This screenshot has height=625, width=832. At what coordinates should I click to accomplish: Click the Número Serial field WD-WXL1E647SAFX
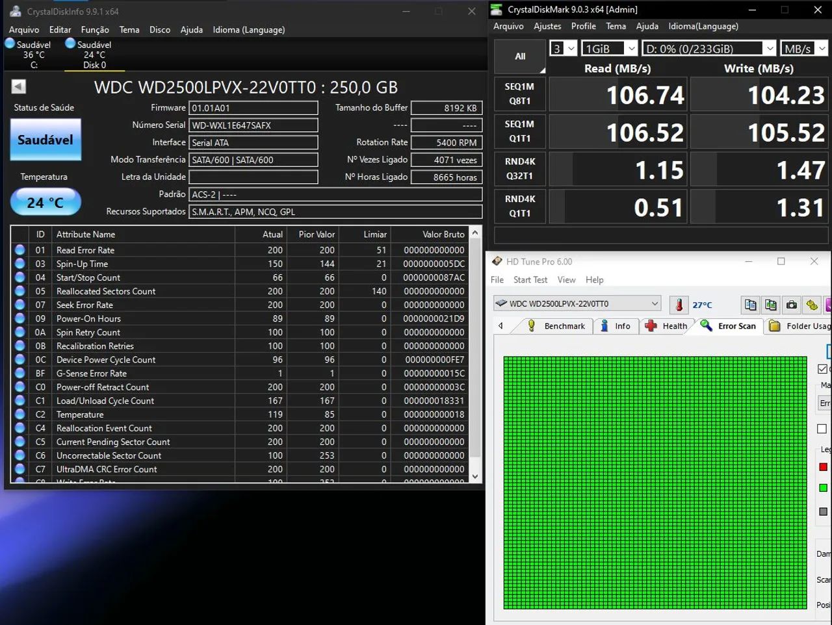(253, 125)
